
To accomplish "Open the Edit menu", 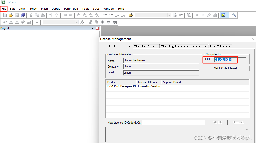I will (12, 9).
